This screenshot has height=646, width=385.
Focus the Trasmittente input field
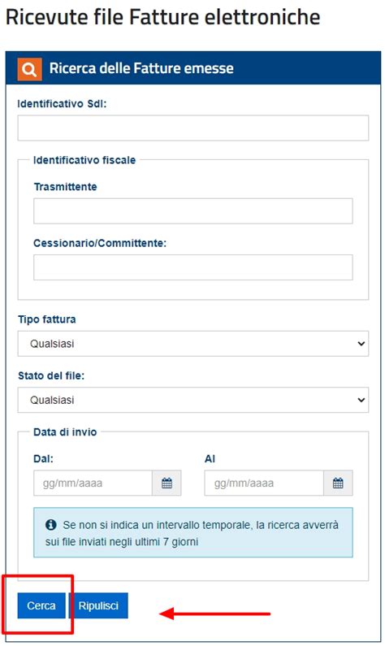click(x=193, y=211)
